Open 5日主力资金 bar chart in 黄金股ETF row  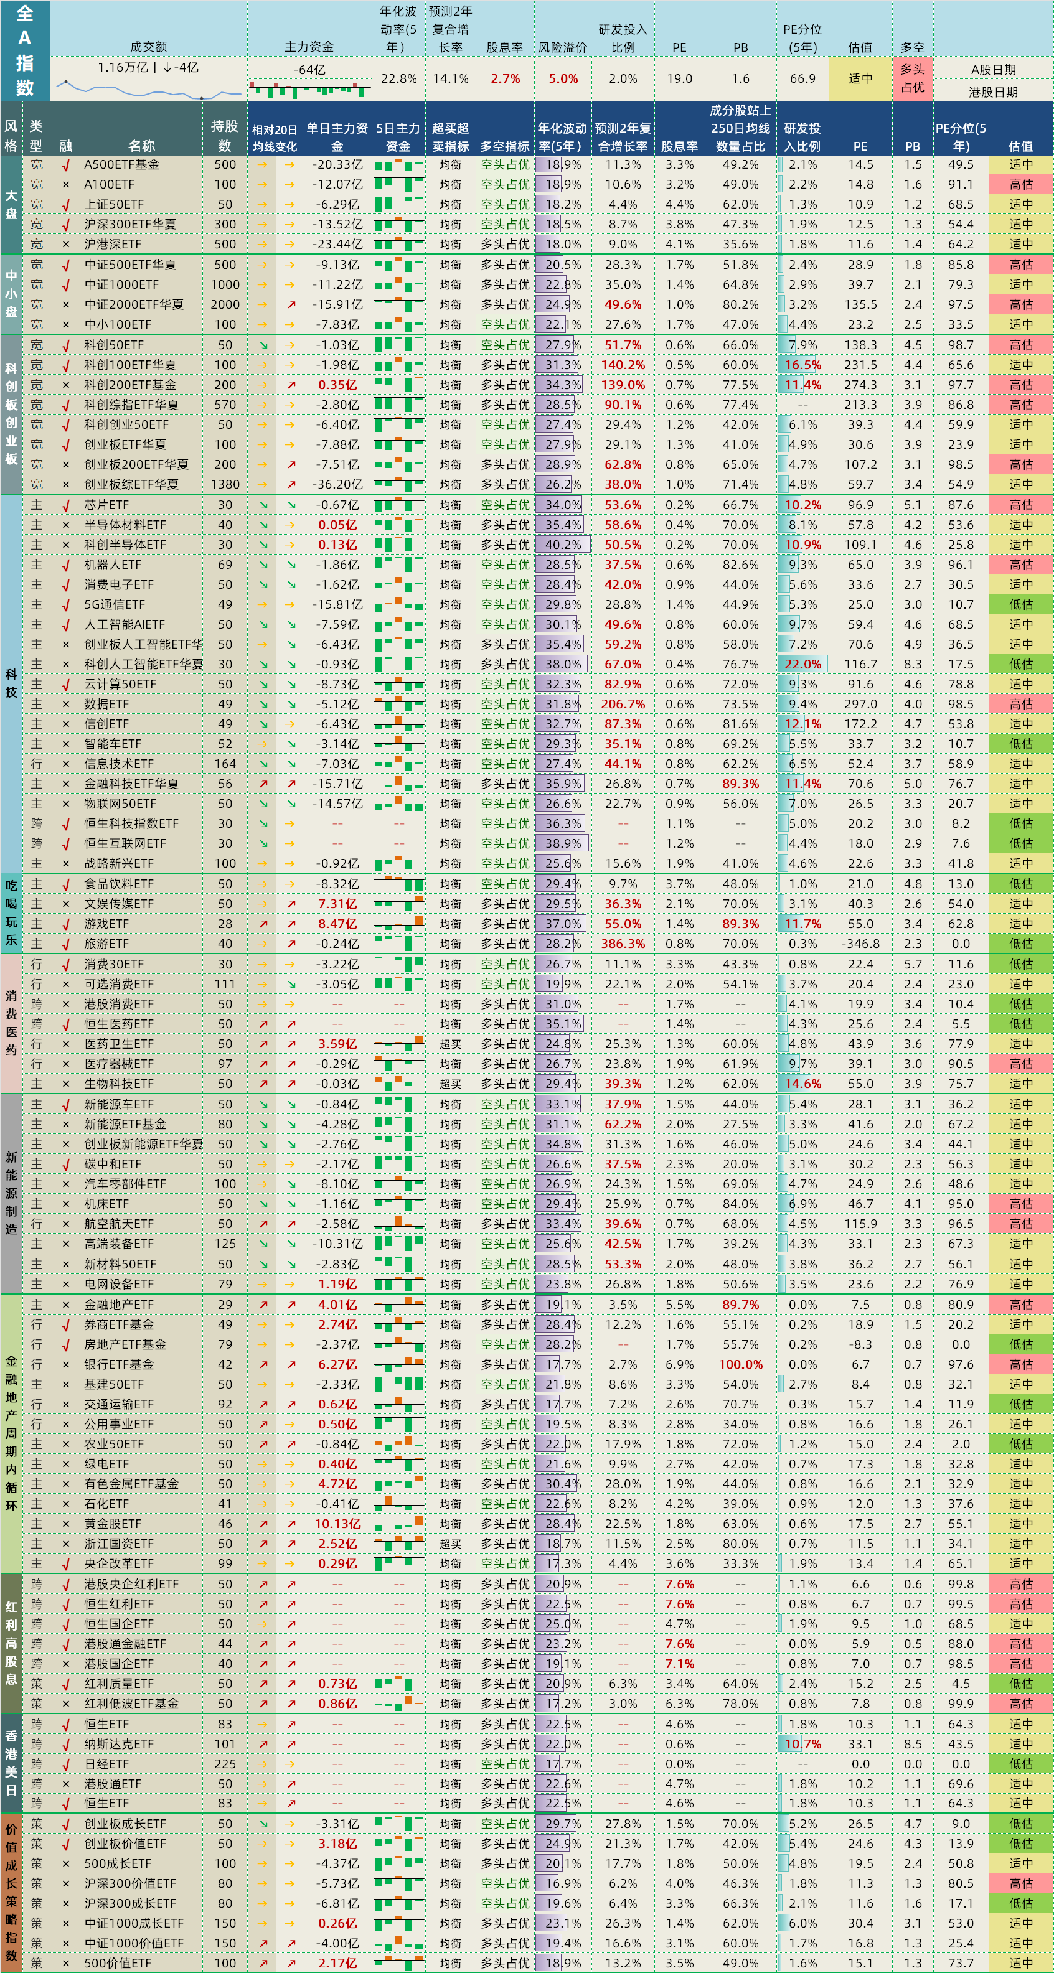(399, 1524)
